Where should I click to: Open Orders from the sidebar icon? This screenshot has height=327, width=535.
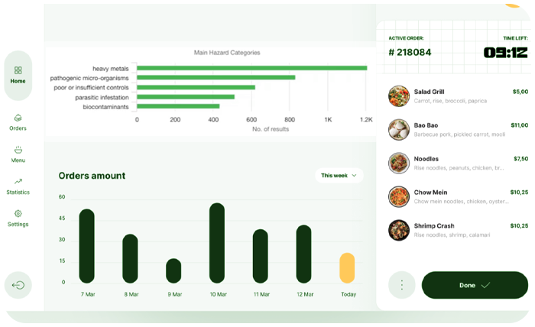tap(18, 118)
